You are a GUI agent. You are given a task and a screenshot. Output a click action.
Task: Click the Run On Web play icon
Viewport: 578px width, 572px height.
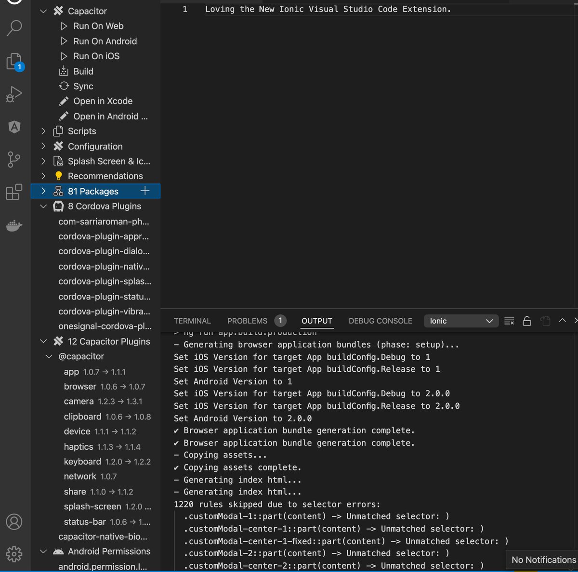[64, 26]
